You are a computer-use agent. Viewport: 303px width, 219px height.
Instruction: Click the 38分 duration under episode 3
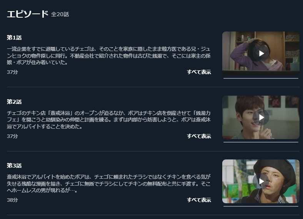coord(12,200)
